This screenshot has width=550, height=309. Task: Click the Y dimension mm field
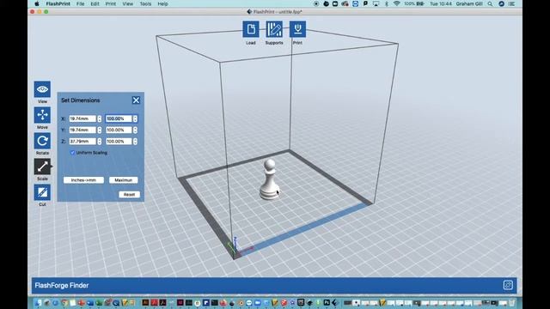pyautogui.click(x=82, y=130)
